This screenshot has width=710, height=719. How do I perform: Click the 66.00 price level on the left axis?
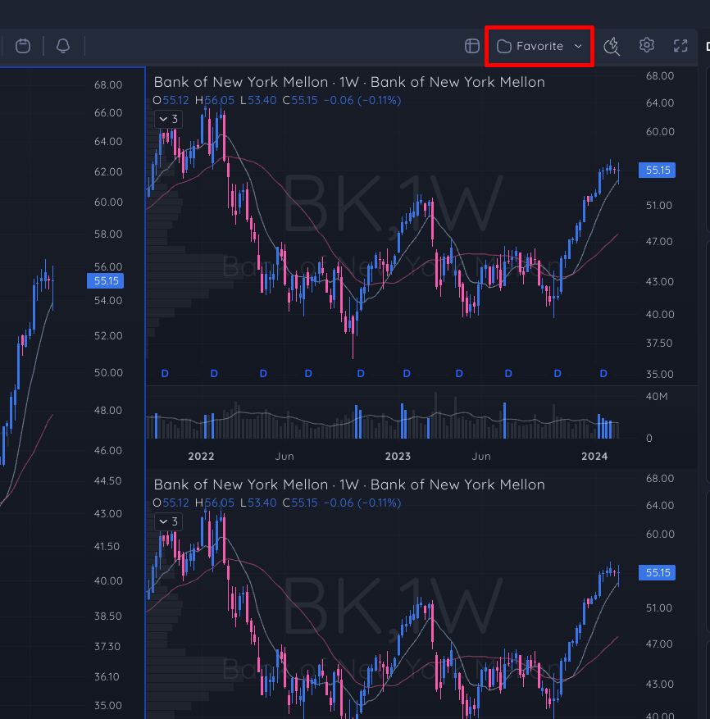pos(109,113)
